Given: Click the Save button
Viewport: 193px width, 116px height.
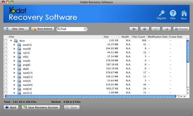Looking at the screenshot, I should [72, 107].
